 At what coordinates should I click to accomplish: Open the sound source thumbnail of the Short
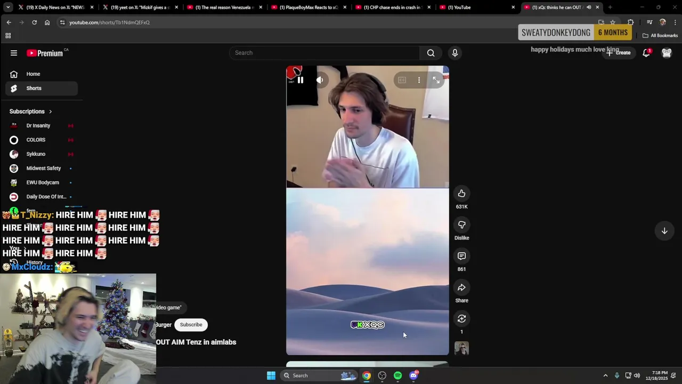tap(461, 348)
